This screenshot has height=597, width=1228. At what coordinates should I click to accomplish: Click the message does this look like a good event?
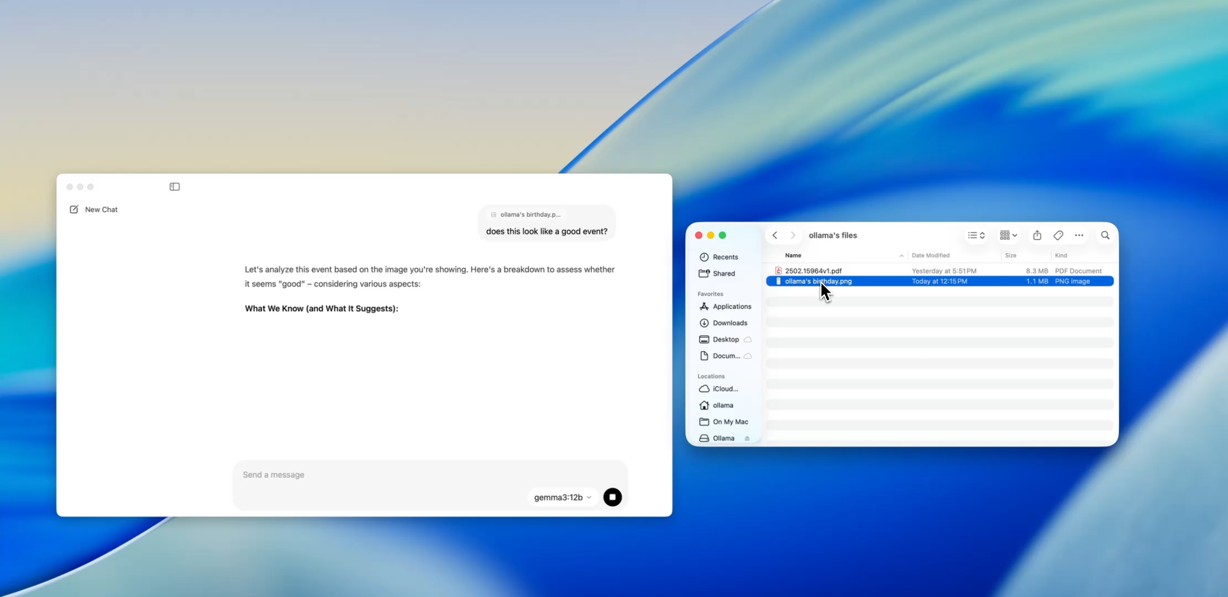click(546, 231)
